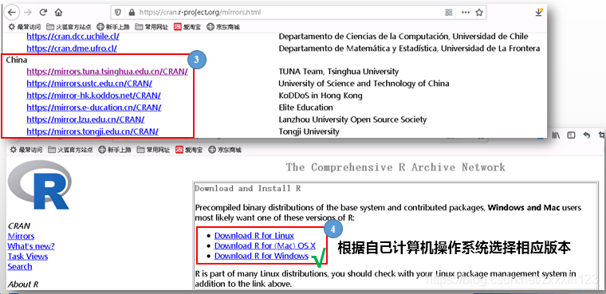The image size is (606, 294).
Task: Click 'University of Science and Technology of China'
Action: pyautogui.click(x=364, y=84)
